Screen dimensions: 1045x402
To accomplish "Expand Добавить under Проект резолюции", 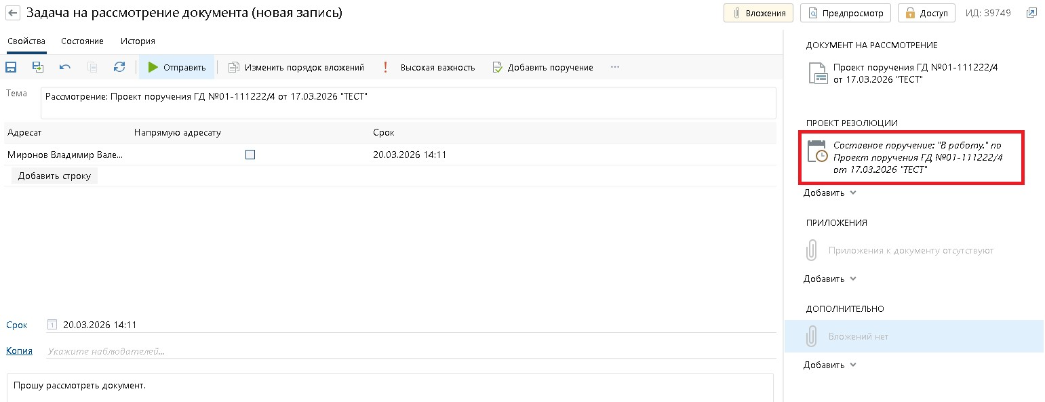I will tap(830, 193).
